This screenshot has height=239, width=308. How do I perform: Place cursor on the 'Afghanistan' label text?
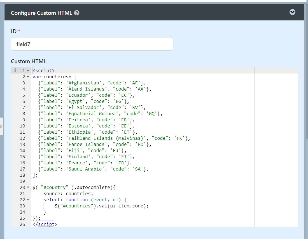pyautogui.click(x=80, y=83)
